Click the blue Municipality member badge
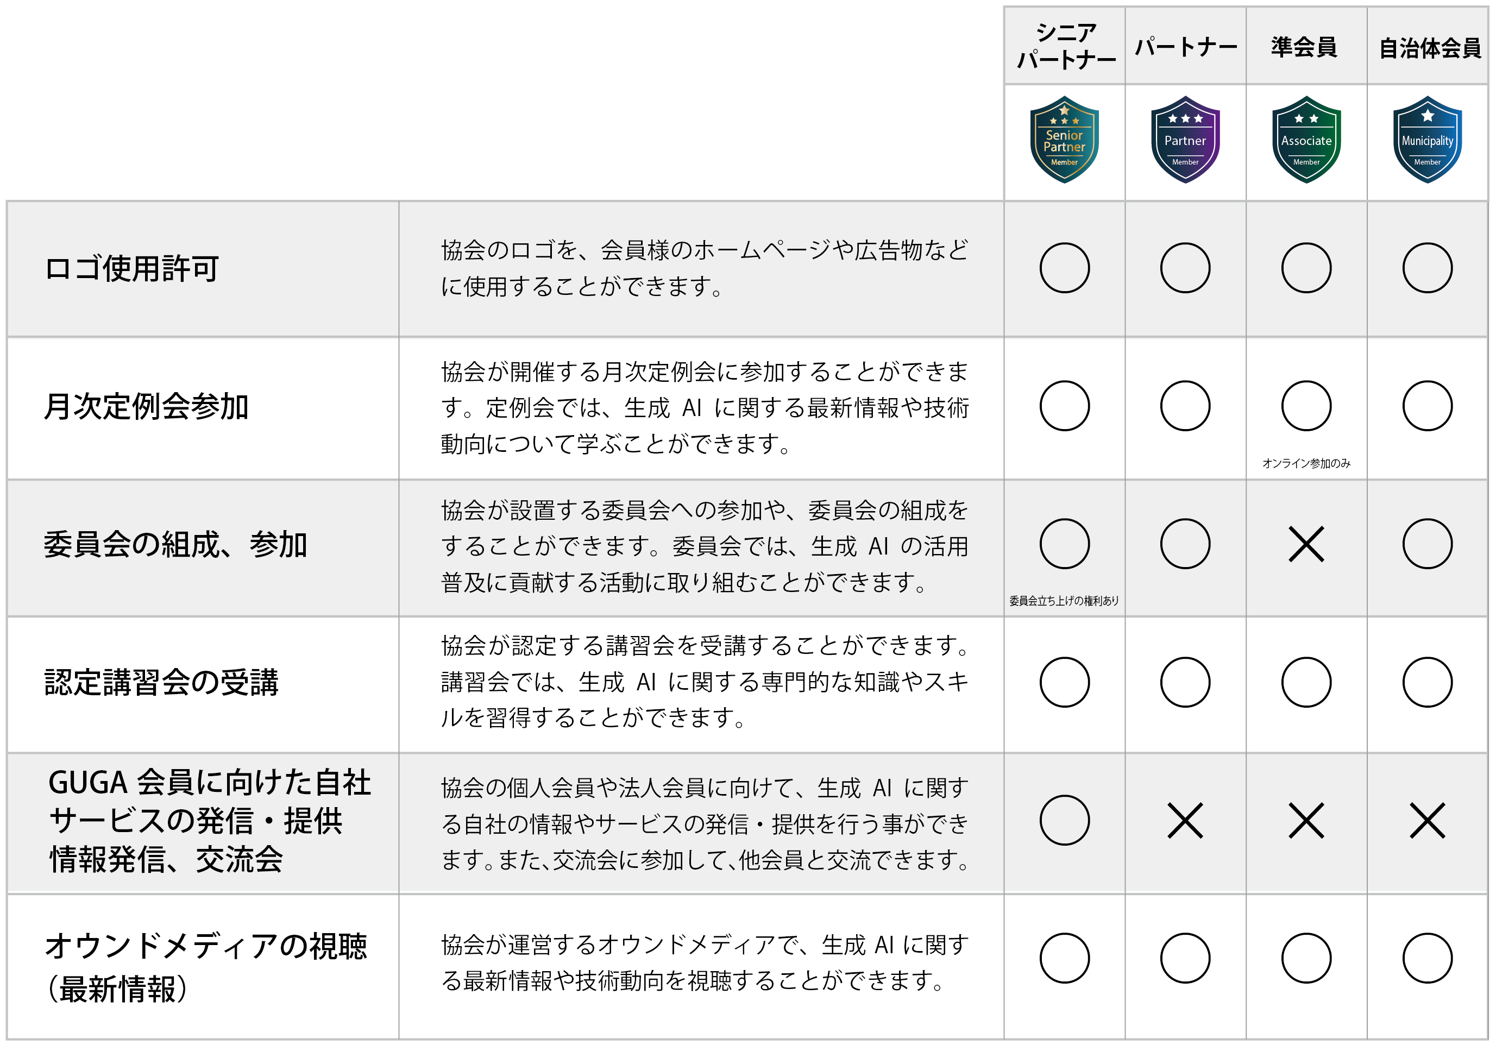 click(1427, 140)
